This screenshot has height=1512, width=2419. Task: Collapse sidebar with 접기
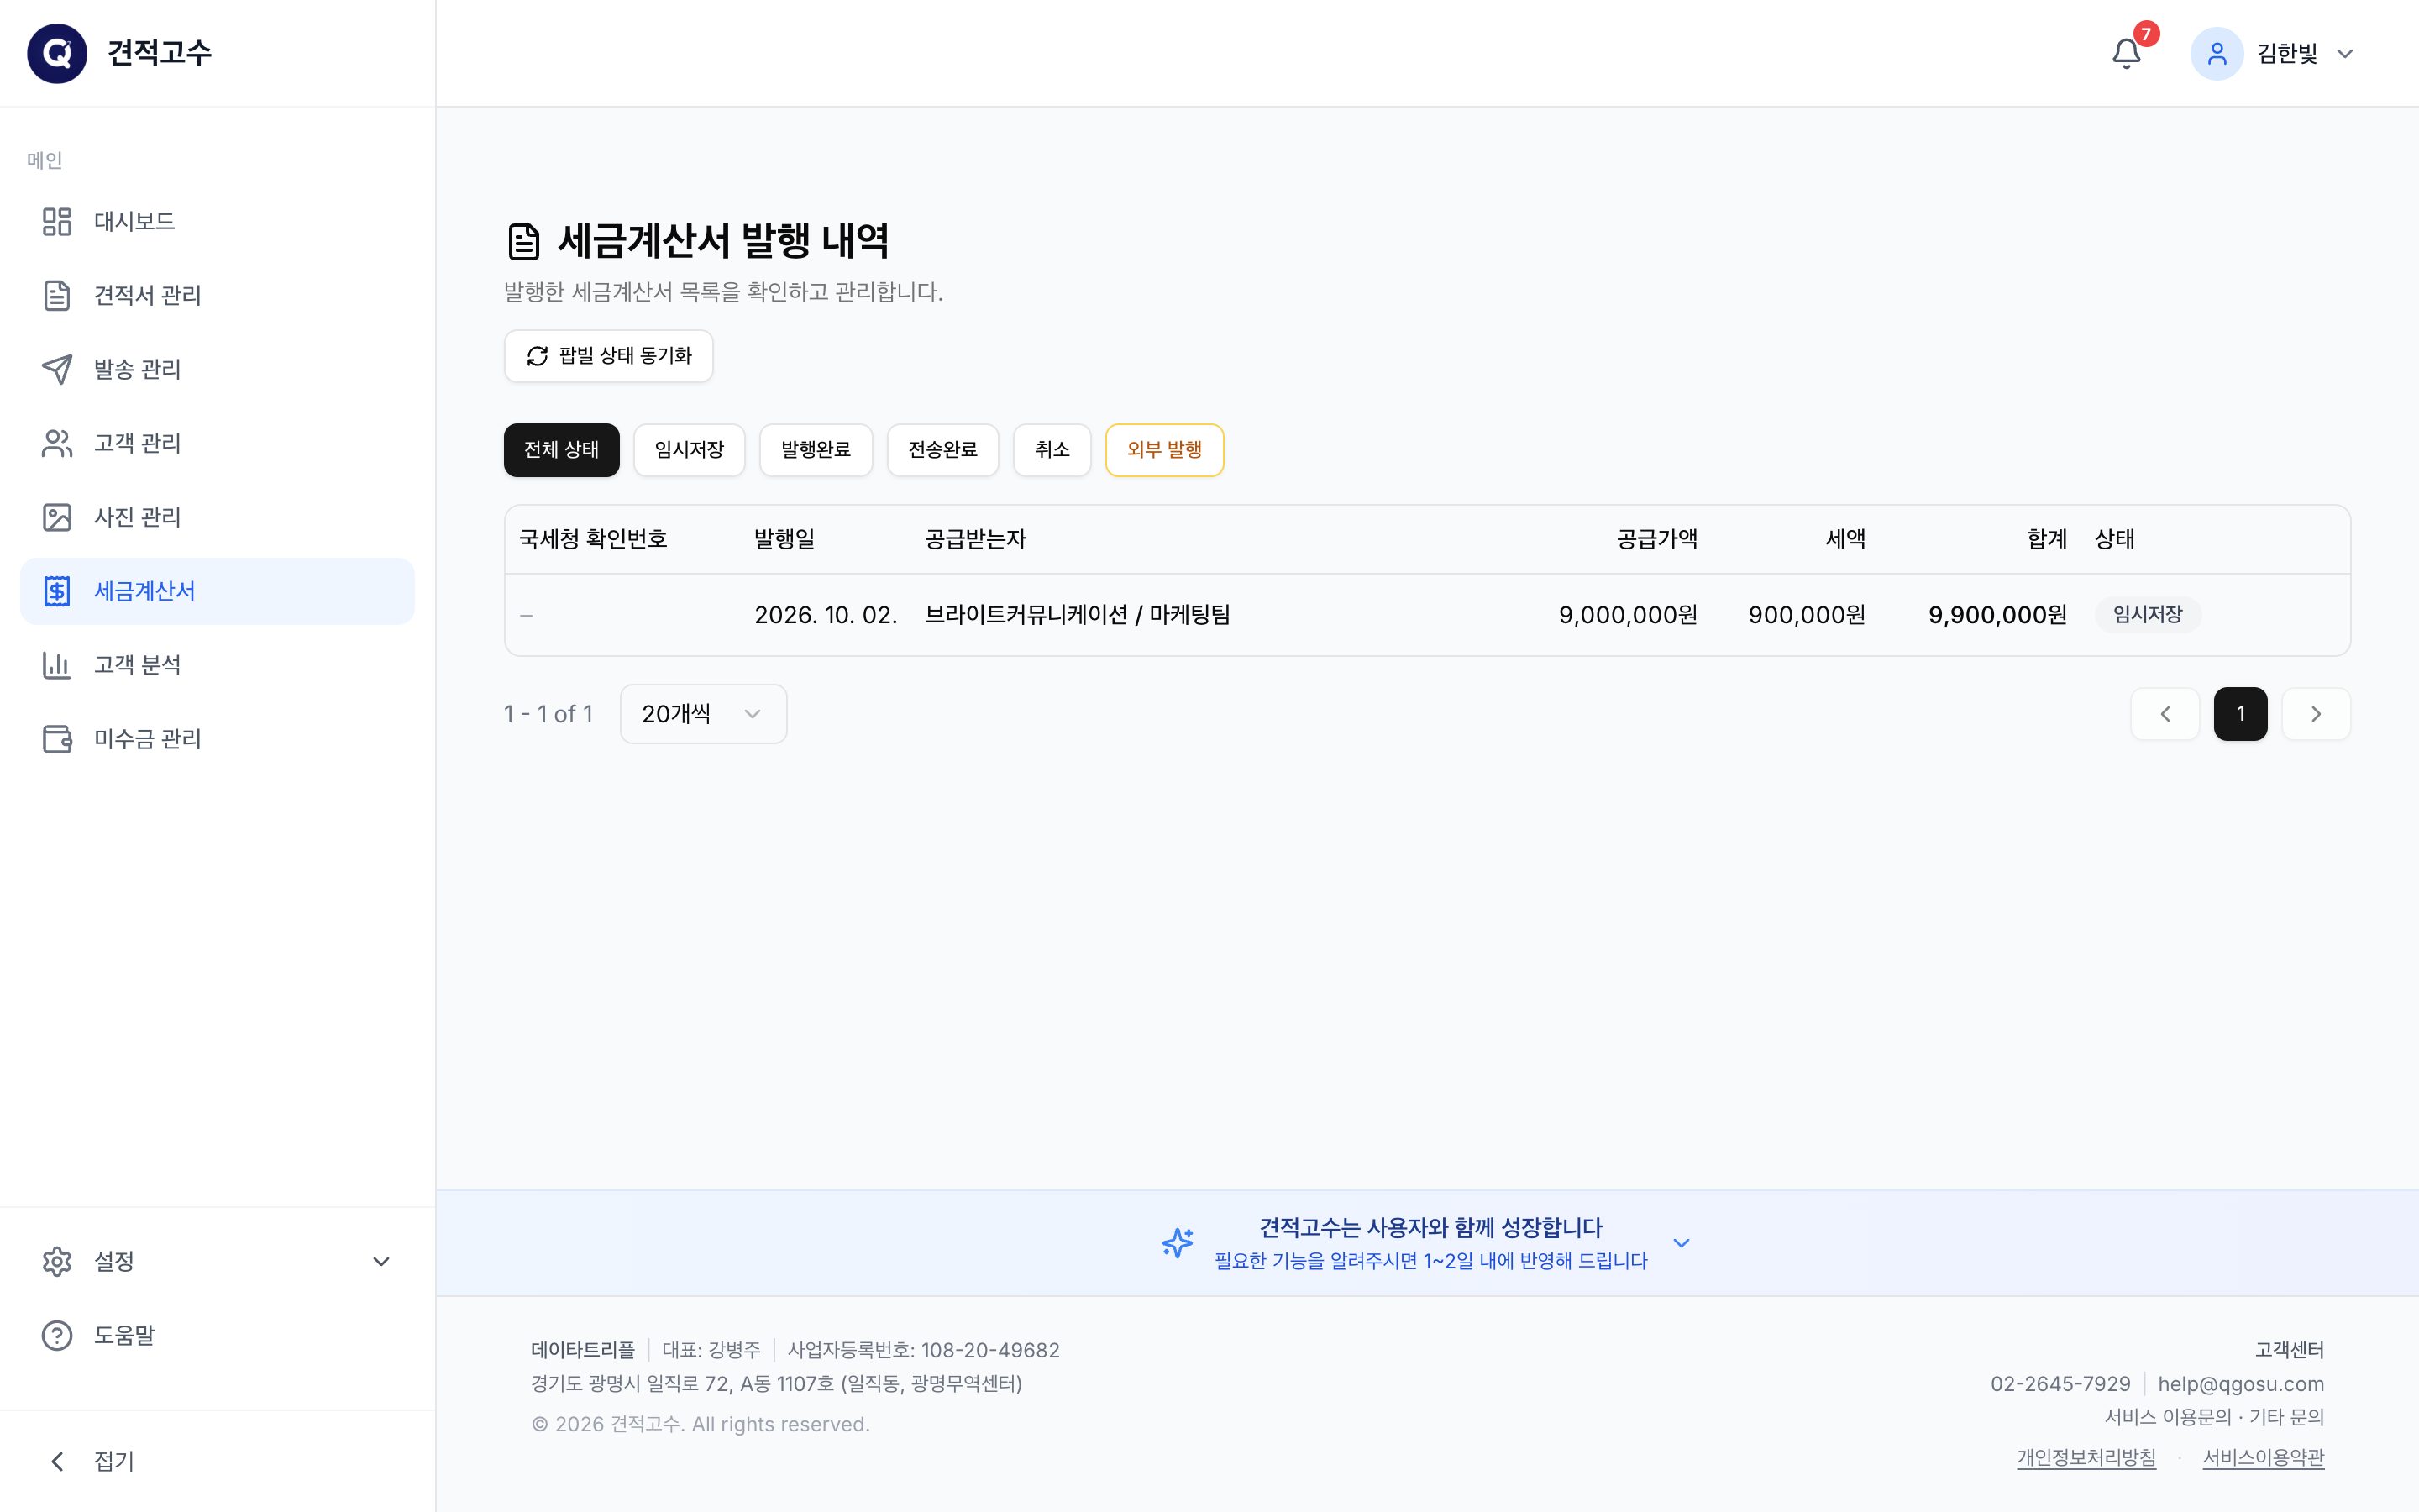coord(217,1461)
